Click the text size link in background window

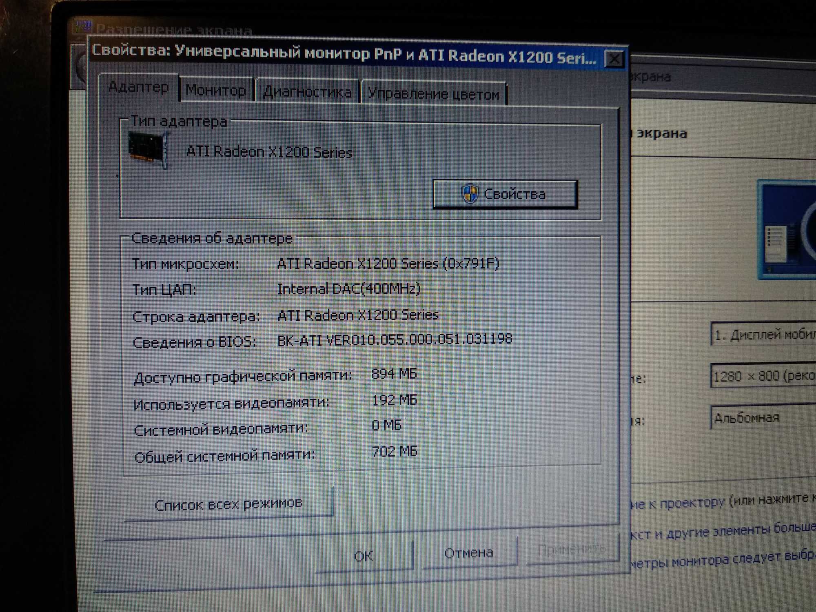(x=723, y=532)
